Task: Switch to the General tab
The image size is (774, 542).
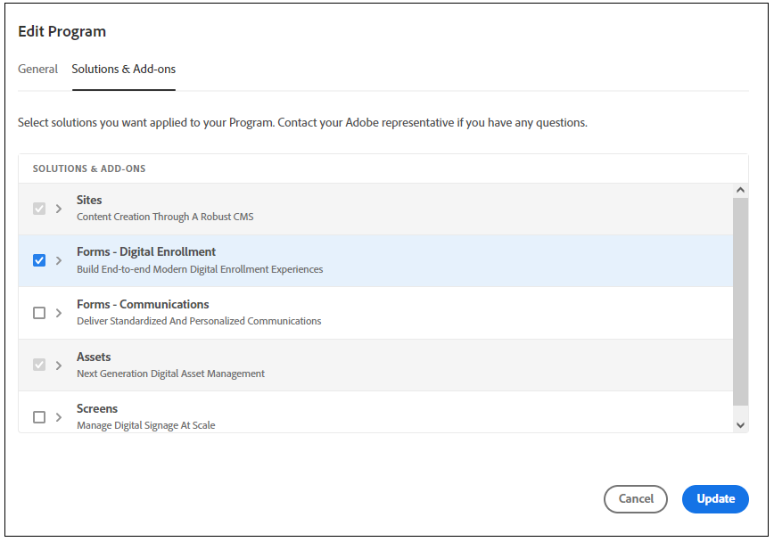Action: 38,69
